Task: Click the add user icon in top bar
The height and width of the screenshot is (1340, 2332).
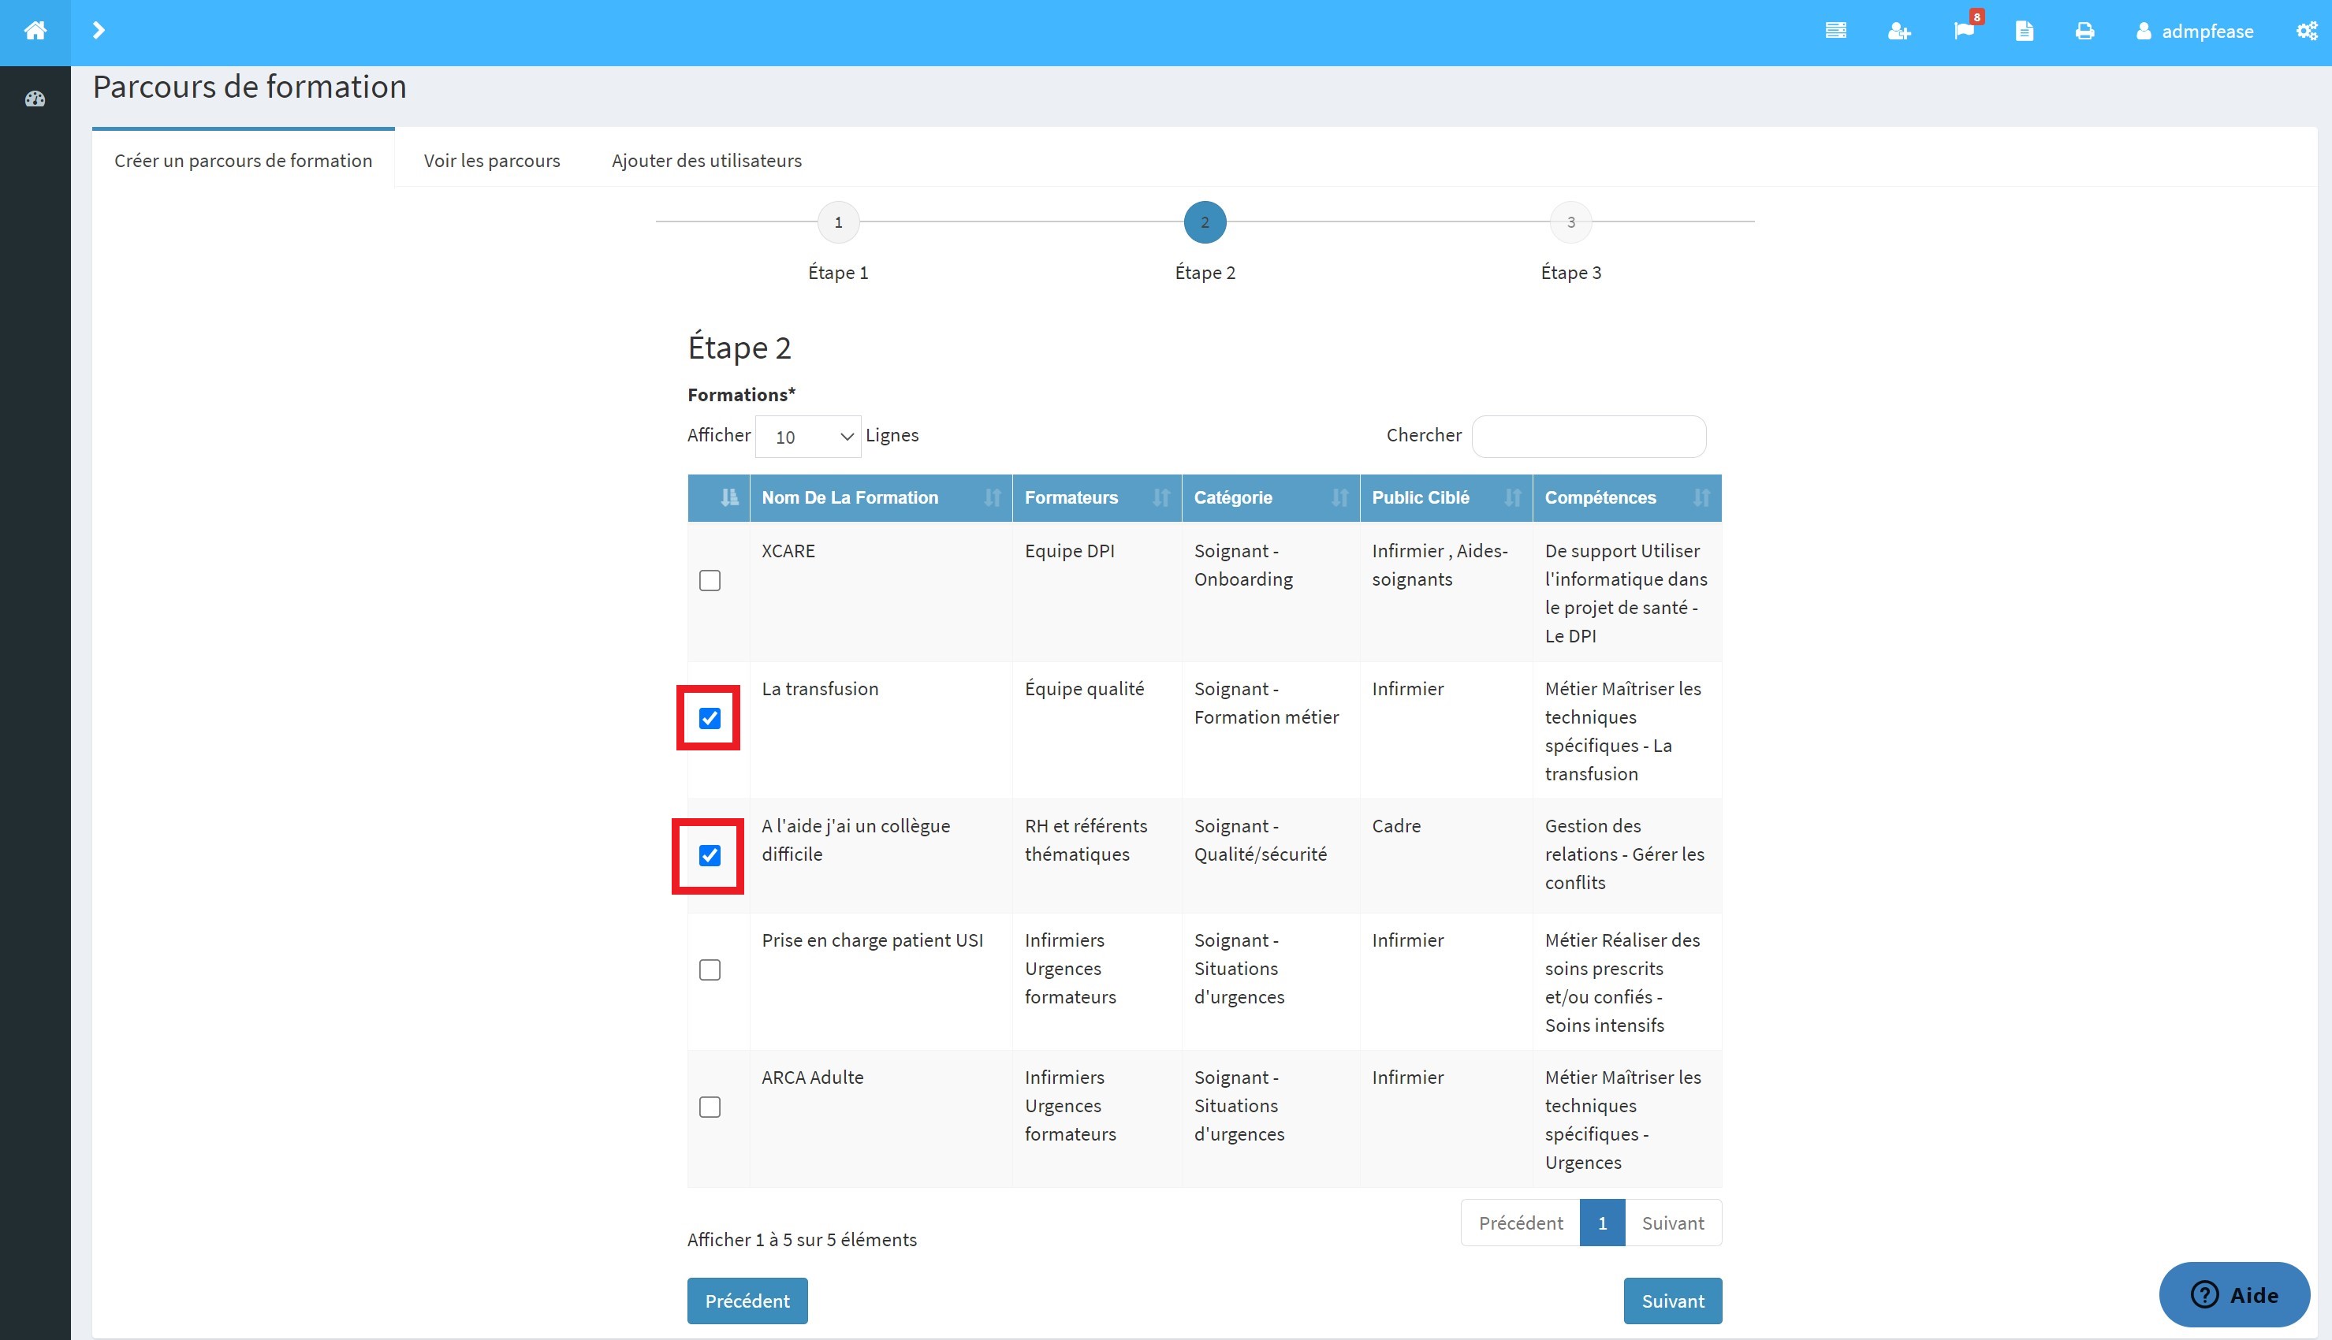Action: coord(1898,32)
